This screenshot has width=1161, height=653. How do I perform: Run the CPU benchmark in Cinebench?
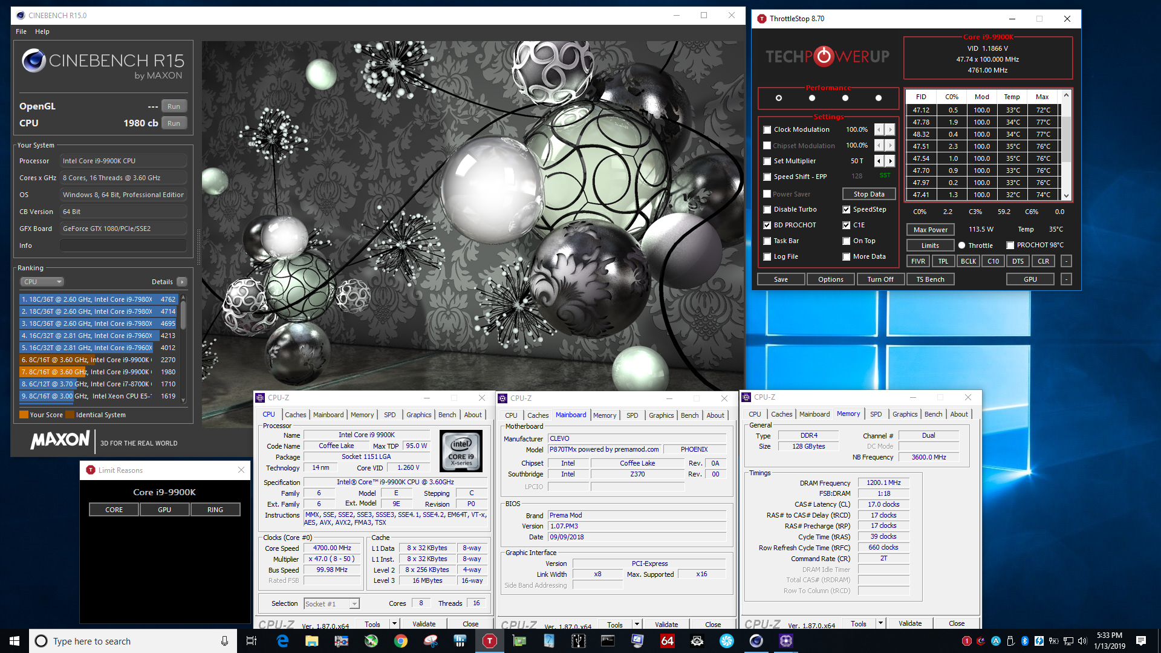174,123
